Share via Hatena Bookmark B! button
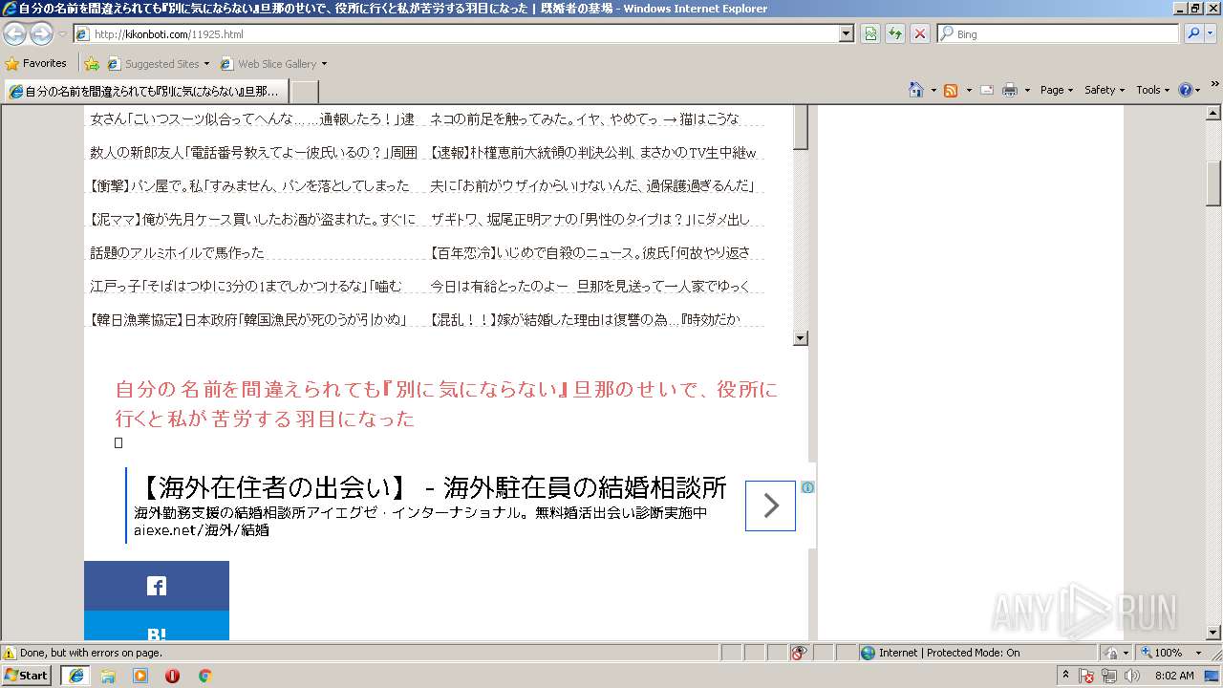Screen dimensions: 1223x688 click(x=157, y=627)
